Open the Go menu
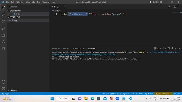The width and height of the screenshot is (182, 102). point(34,2)
